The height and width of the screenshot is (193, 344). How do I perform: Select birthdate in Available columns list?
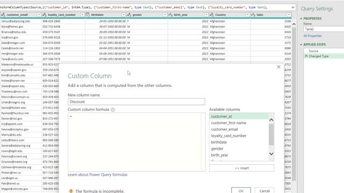[219, 142]
